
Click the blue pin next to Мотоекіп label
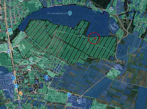46,77
